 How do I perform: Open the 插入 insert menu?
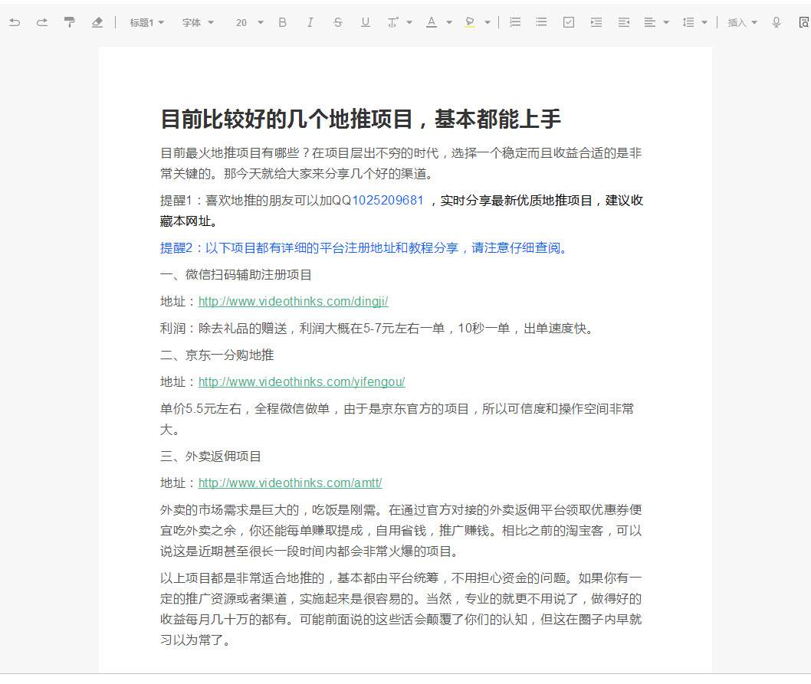click(x=742, y=23)
